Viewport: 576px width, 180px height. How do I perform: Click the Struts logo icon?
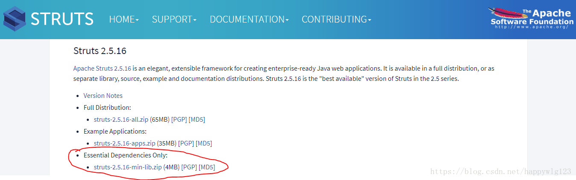[x=14, y=20]
